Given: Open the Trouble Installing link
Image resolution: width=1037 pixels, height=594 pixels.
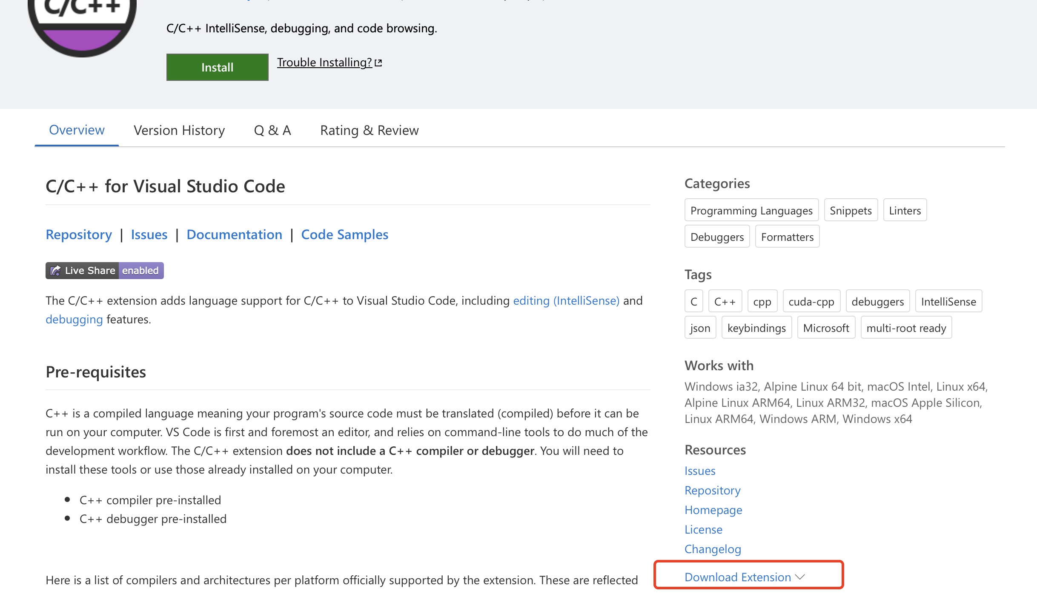Looking at the screenshot, I should (x=324, y=63).
